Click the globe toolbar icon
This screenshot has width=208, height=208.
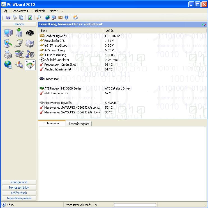(47, 17)
